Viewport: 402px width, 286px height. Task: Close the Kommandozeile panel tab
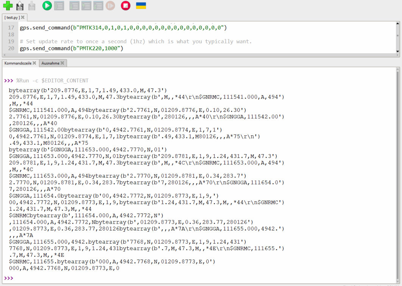point(34,63)
